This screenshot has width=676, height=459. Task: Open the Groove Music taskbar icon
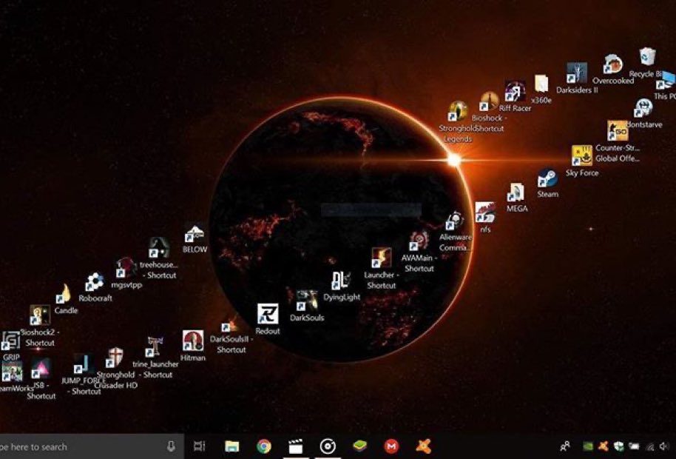point(328,446)
